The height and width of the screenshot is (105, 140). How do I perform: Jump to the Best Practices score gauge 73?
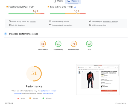[74, 45]
